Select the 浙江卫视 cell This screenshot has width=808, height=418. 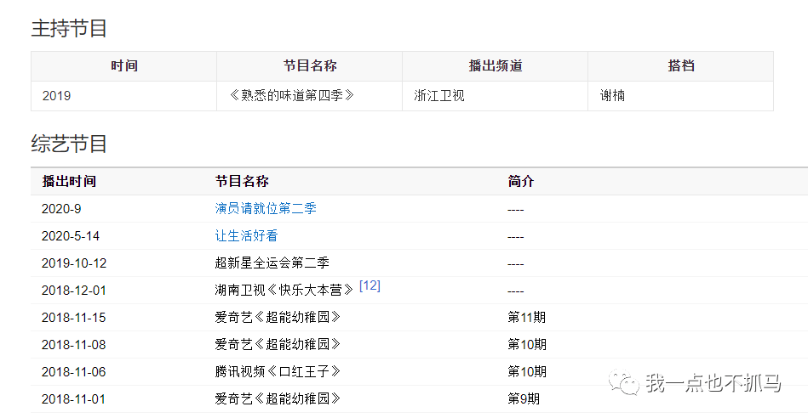click(x=496, y=96)
